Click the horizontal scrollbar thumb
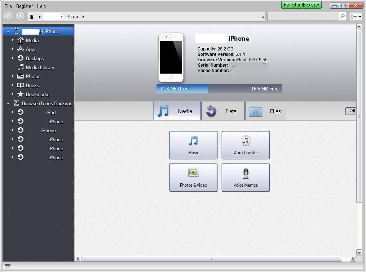 pos(211,258)
